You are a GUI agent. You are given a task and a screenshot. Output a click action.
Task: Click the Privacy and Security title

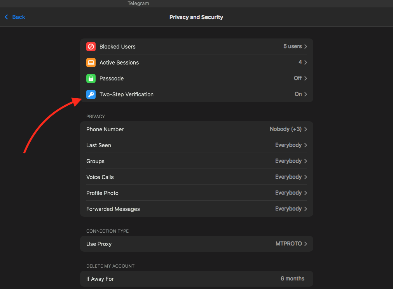[x=196, y=17]
